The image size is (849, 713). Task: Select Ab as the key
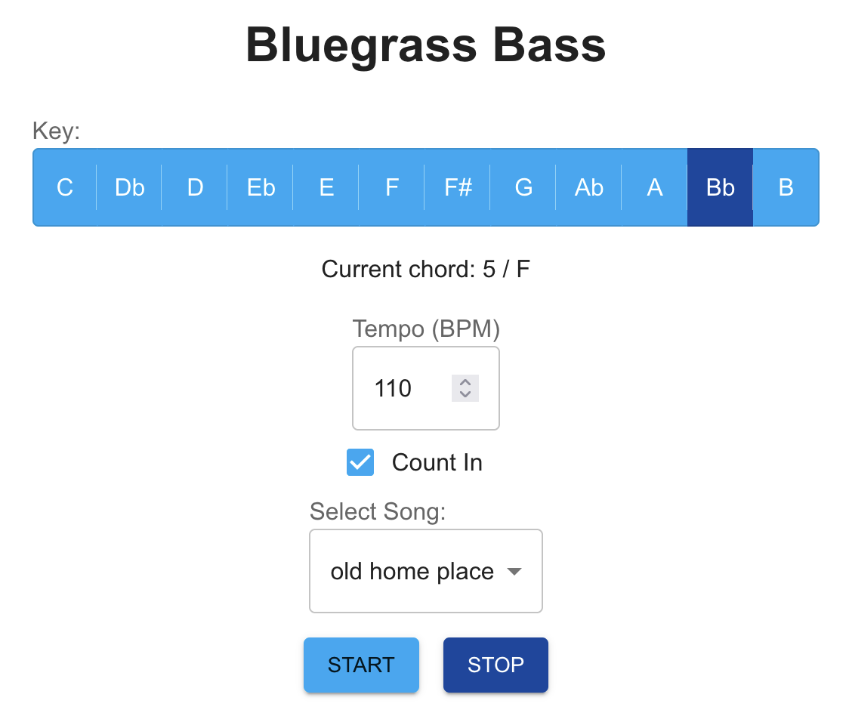[588, 187]
